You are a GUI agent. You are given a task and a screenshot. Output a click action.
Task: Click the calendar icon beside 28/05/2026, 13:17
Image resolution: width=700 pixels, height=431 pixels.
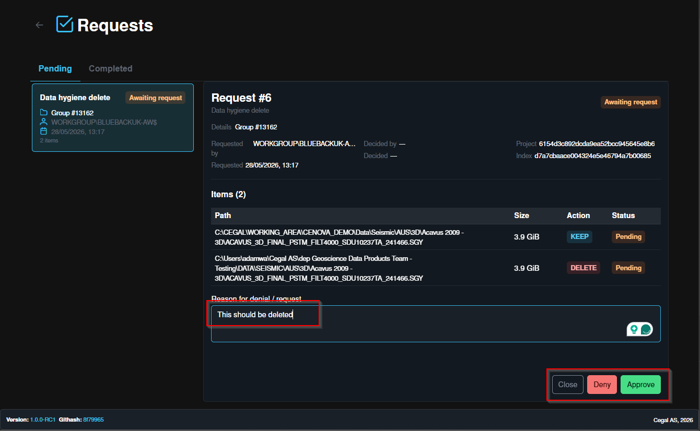point(44,131)
